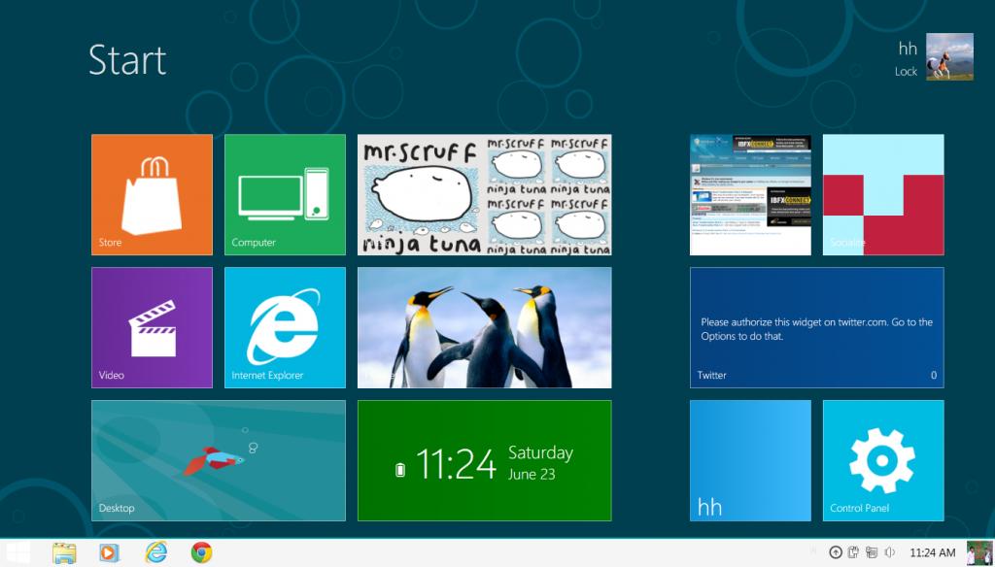Screen dimensions: 995x567
Task: Open the Computer tile
Action: (x=285, y=195)
